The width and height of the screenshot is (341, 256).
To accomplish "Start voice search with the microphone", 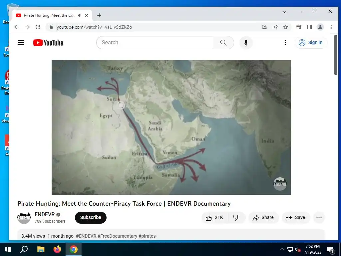I will tap(246, 42).
